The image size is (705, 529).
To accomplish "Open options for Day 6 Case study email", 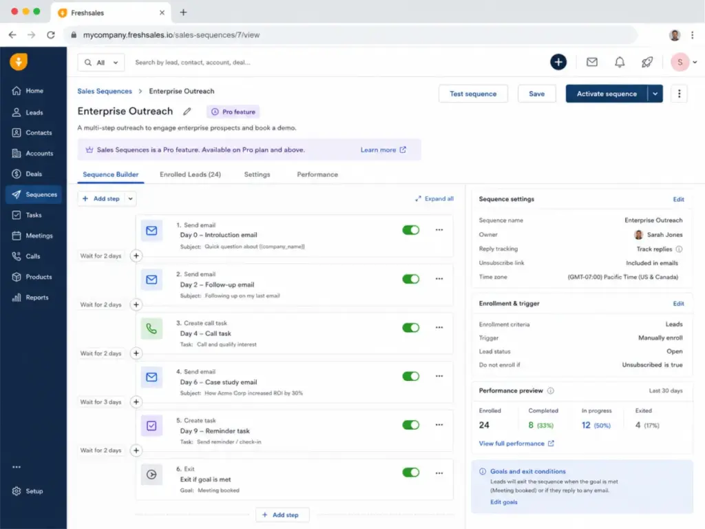I will [439, 376].
